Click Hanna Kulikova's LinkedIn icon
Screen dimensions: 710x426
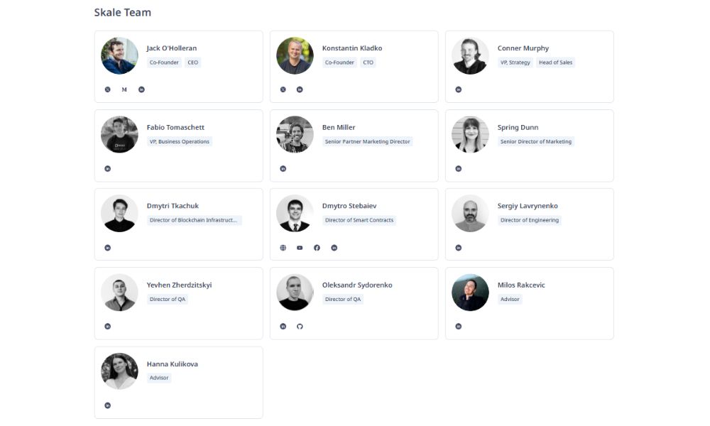click(108, 405)
